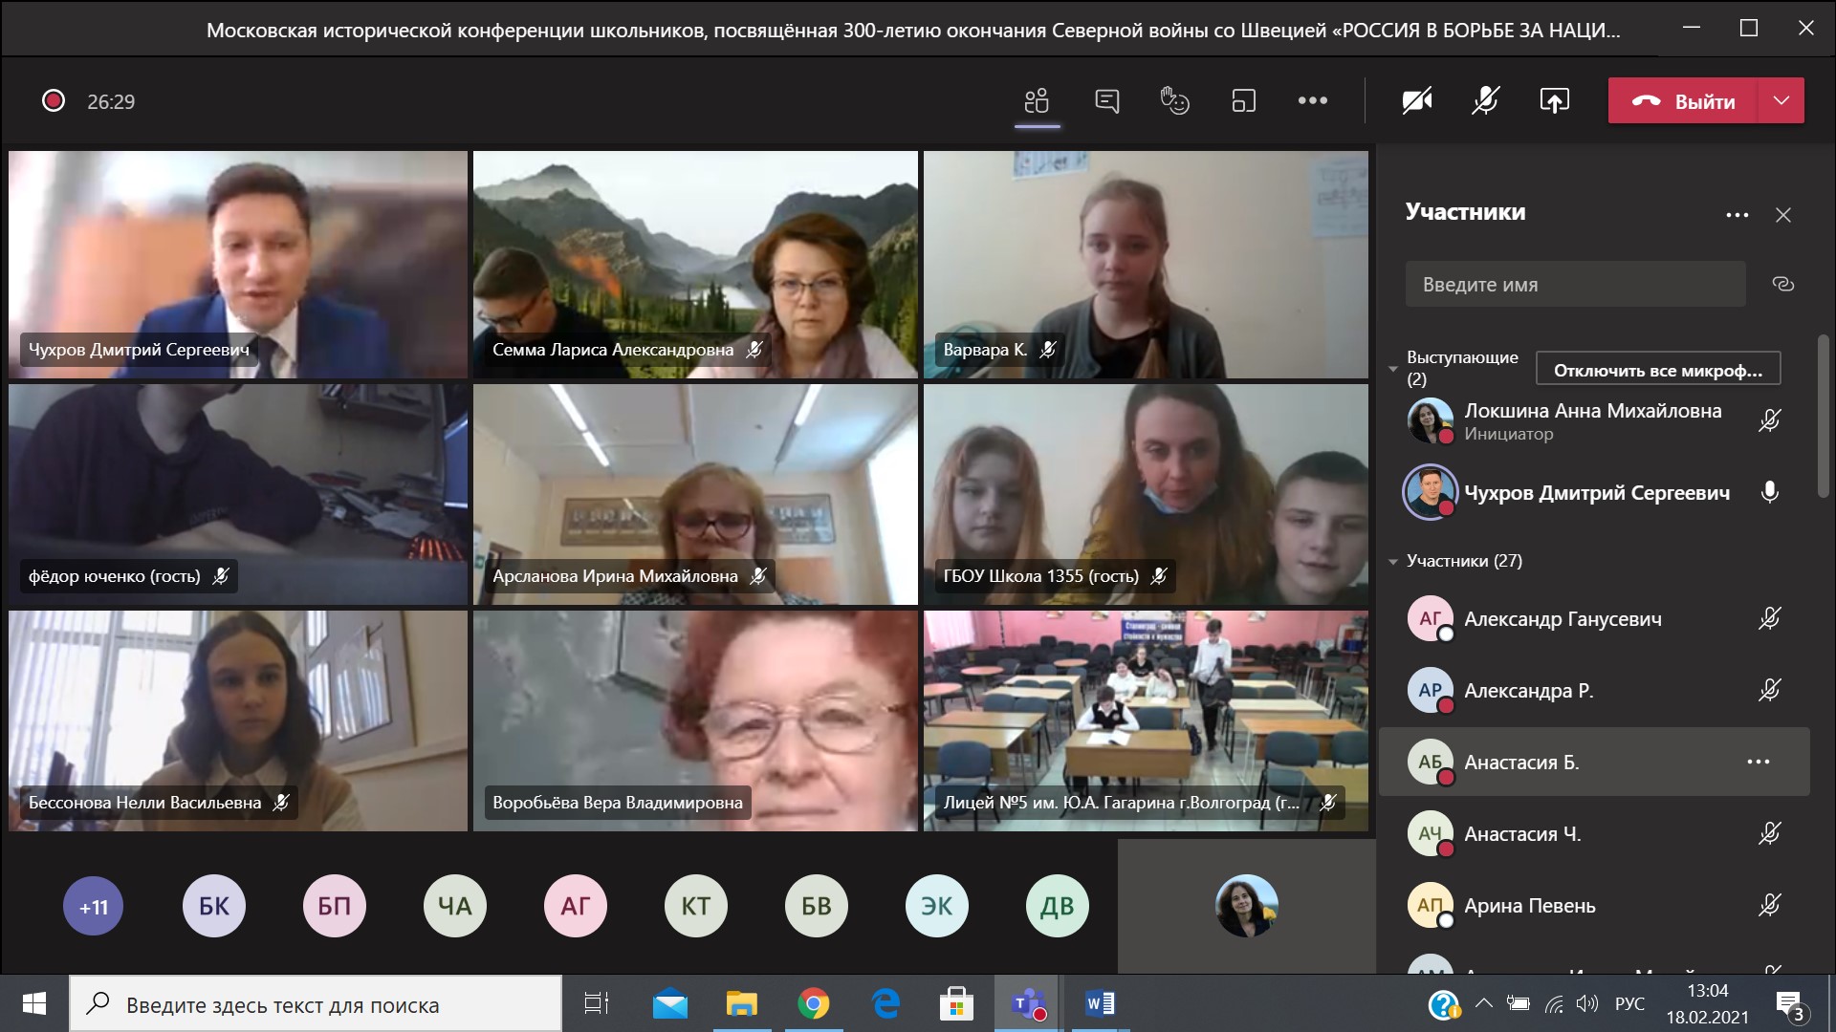Select the ГБОУ Школа 1355 (гость) video tile
Screen dimensions: 1836x1032
(x=1146, y=494)
